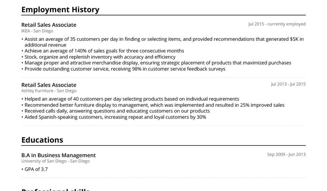Click the 25% improved sales bullet
The image size is (327, 191).
pos(154,105)
